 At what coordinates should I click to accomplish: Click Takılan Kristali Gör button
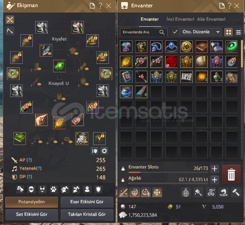[87, 214]
